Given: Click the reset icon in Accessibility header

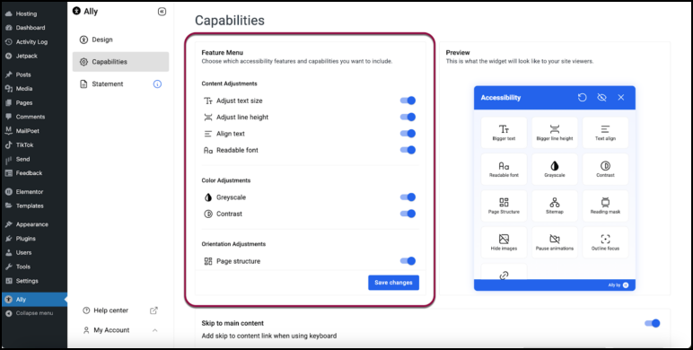Looking at the screenshot, I should [x=582, y=97].
